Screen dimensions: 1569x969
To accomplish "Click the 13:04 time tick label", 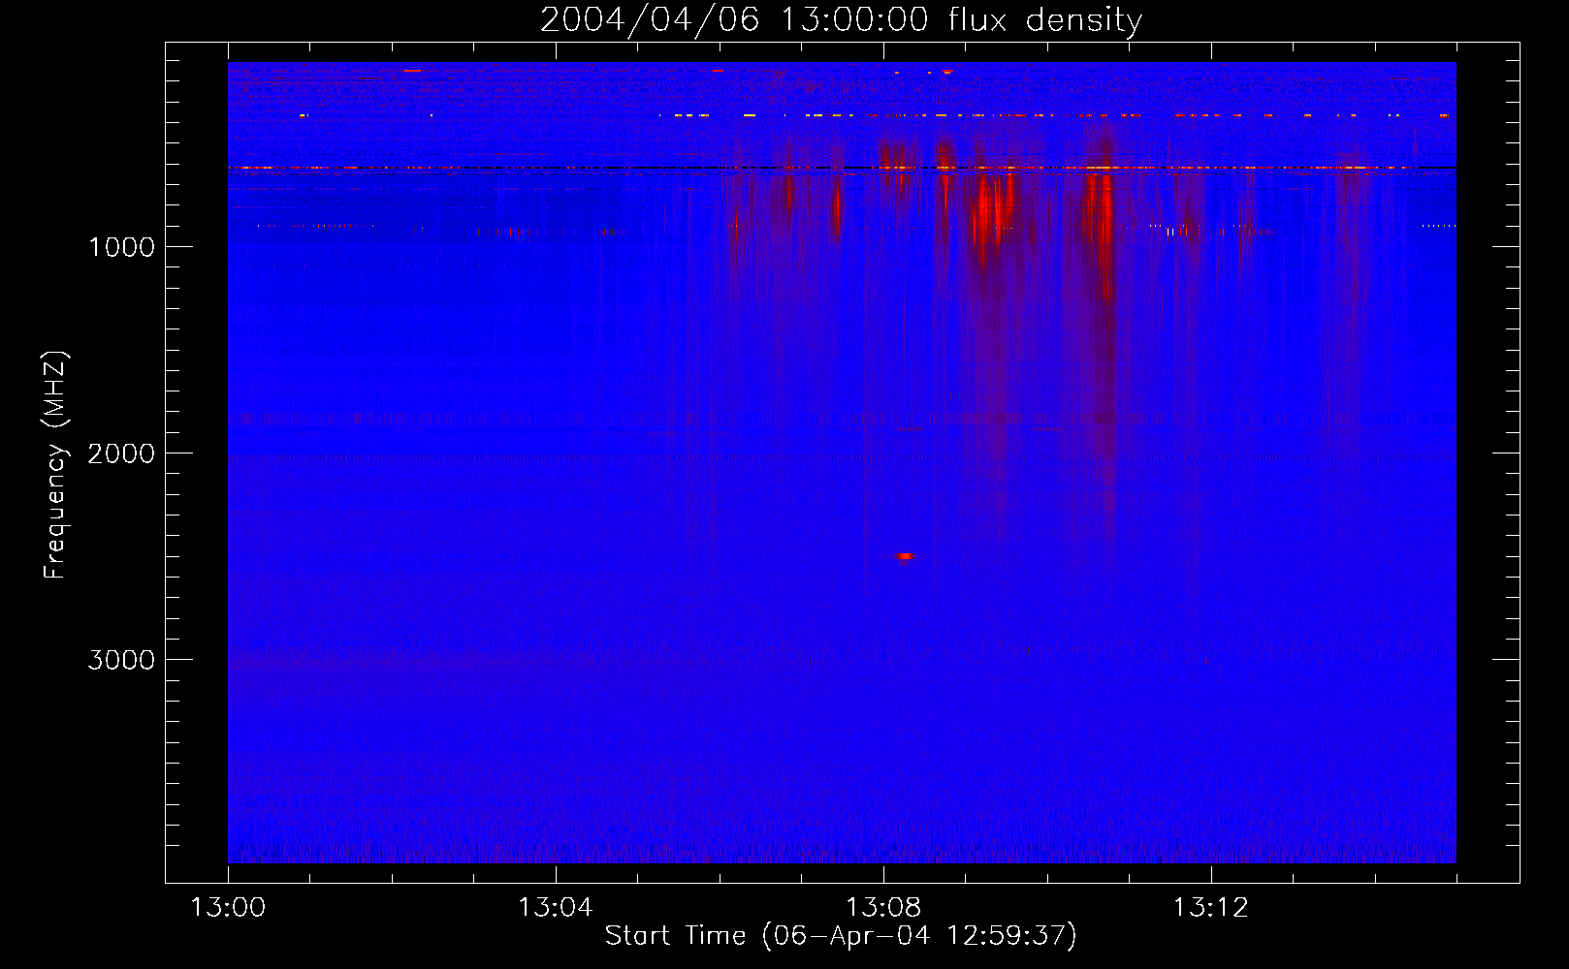I will tap(555, 908).
